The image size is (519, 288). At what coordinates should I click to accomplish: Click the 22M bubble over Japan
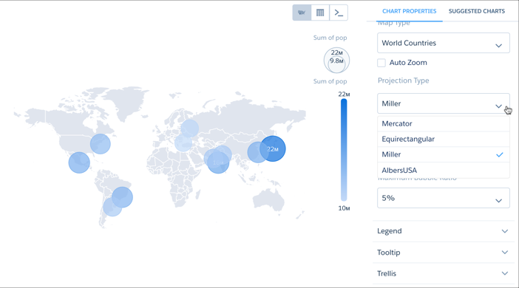273,148
